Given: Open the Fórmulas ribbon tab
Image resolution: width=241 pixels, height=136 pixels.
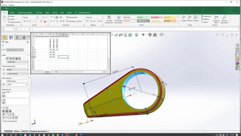Looking at the screenshot, I should click(x=39, y=12).
